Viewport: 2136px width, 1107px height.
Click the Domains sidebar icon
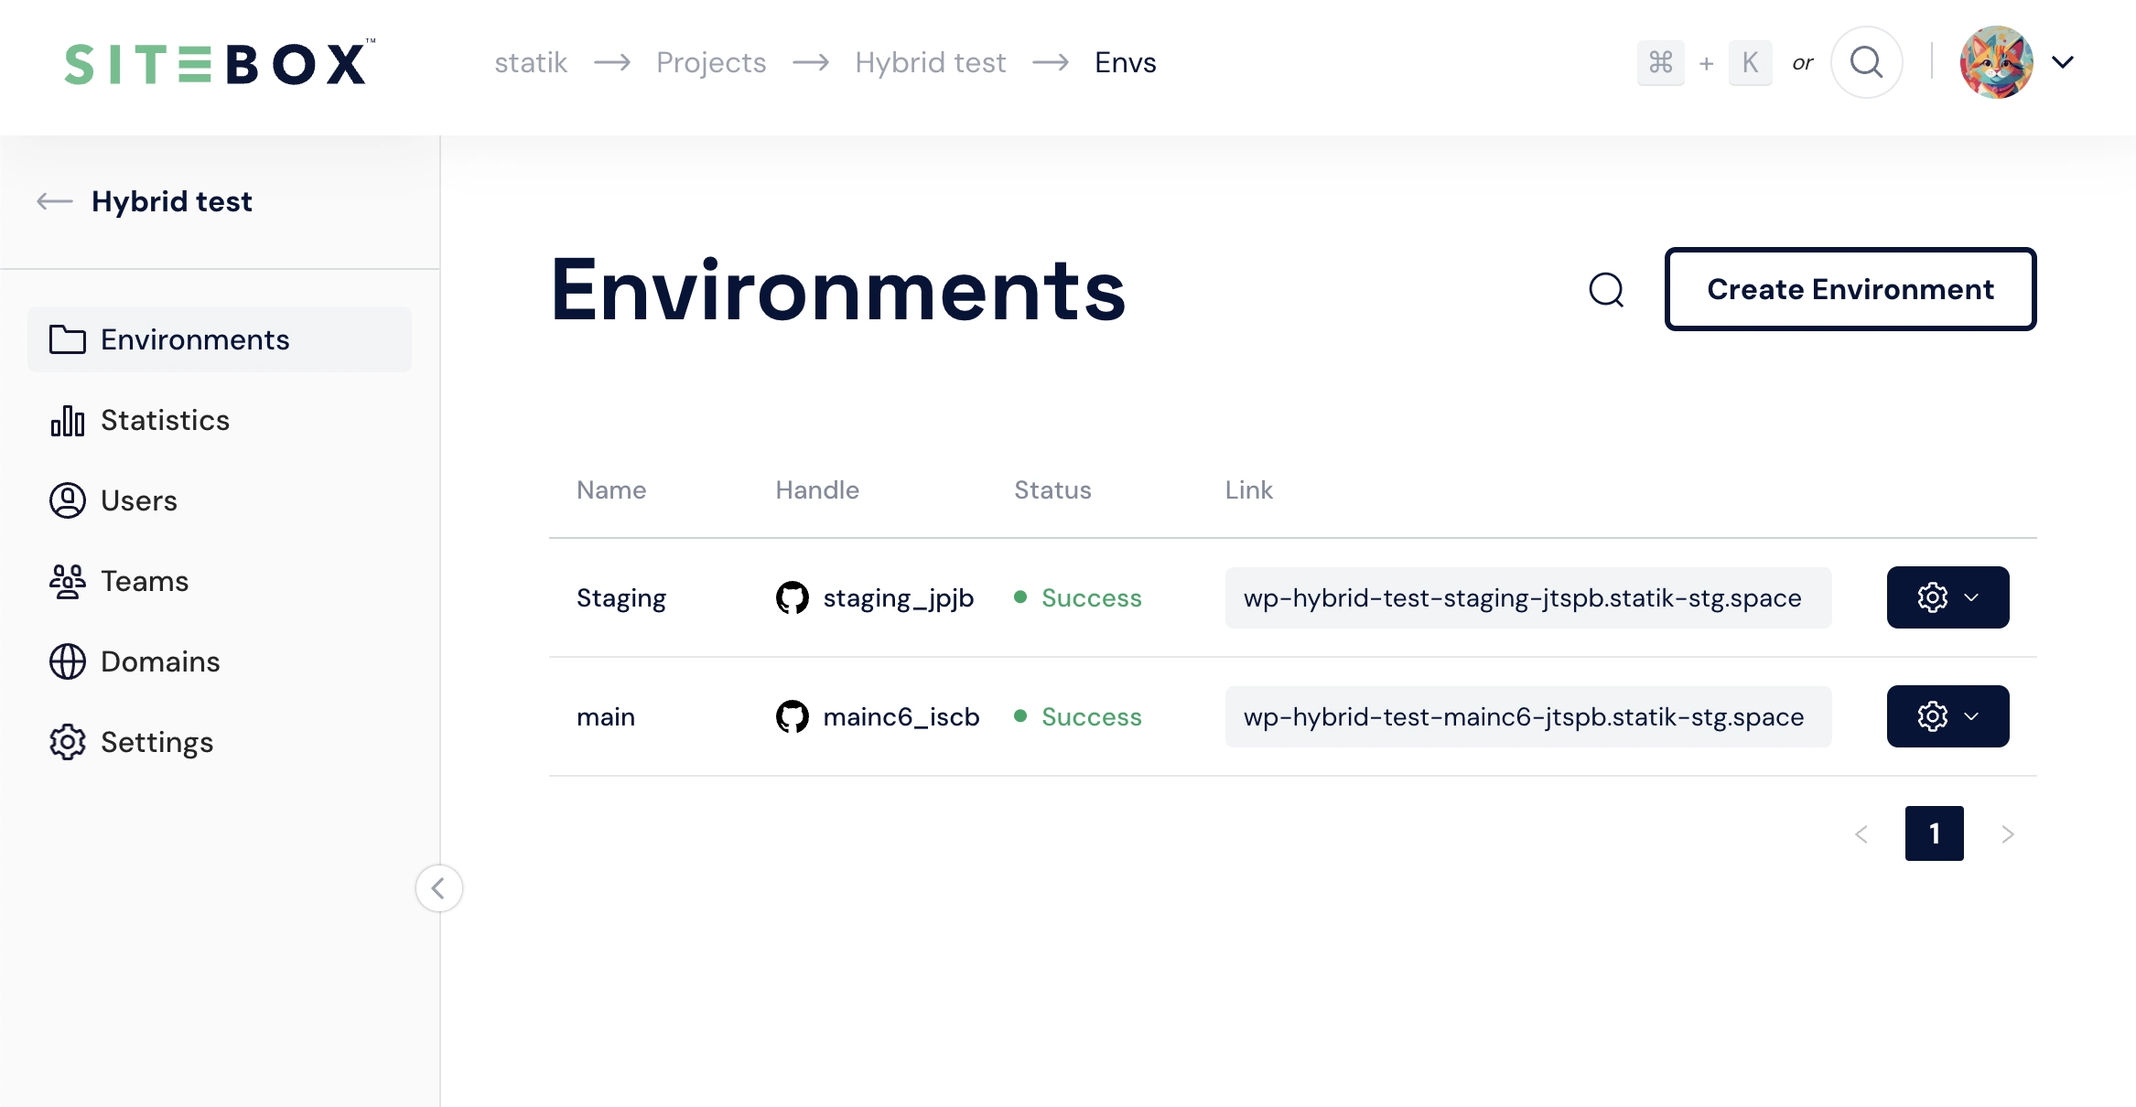pos(65,661)
